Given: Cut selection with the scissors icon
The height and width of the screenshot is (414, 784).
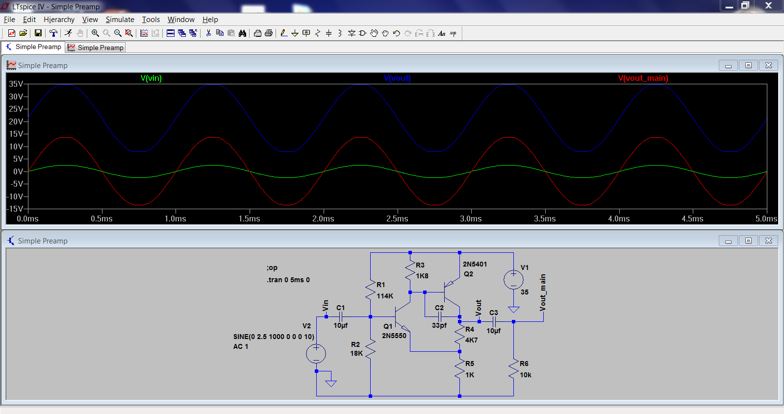Looking at the screenshot, I should 208,33.
